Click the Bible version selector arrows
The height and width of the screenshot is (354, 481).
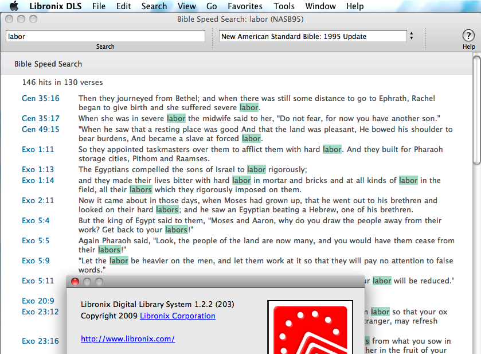[x=412, y=36]
